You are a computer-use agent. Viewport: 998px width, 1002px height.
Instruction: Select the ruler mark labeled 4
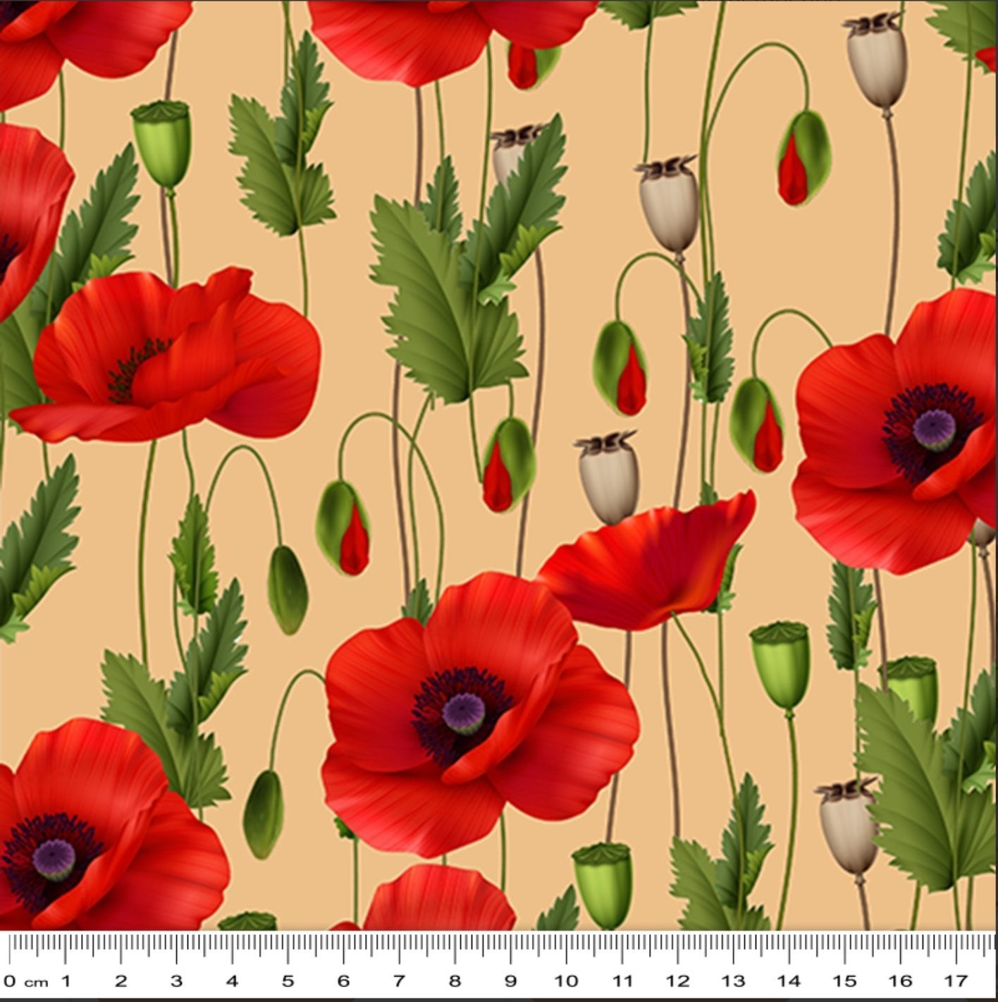pos(232,981)
